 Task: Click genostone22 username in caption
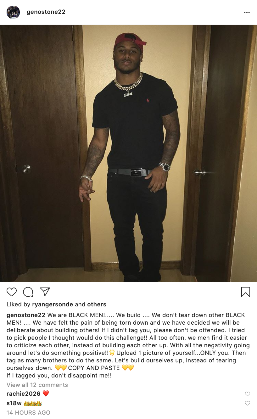pyautogui.click(x=26, y=315)
